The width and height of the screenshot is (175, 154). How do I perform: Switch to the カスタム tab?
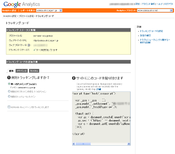click(34, 71)
